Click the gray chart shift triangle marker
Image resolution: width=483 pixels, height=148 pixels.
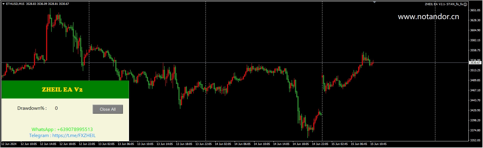374,2
